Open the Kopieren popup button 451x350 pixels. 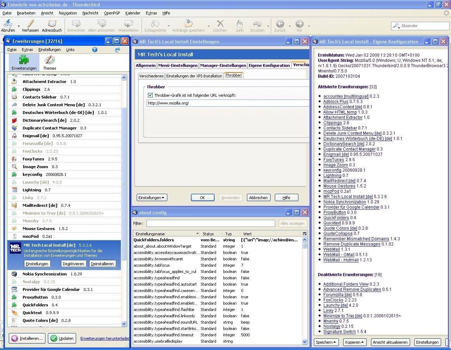[x=354, y=342]
